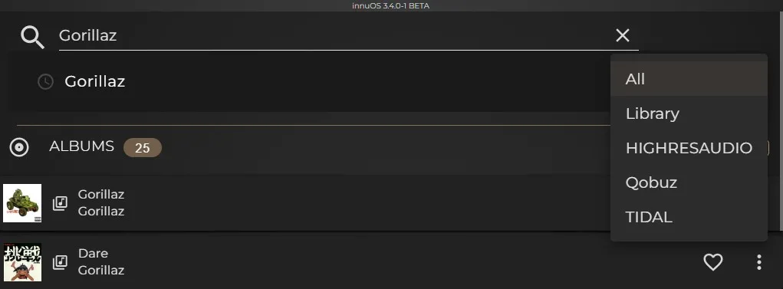The height and width of the screenshot is (289, 783).
Task: Favorite the Dare album with heart
Action: pyautogui.click(x=713, y=262)
